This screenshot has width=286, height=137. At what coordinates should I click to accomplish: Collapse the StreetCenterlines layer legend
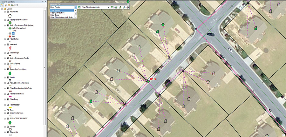tap(5, 113)
